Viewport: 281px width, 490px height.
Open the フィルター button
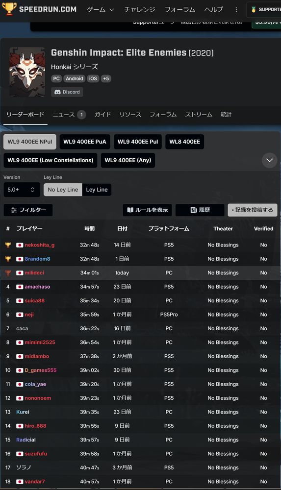pyautogui.click(x=28, y=210)
